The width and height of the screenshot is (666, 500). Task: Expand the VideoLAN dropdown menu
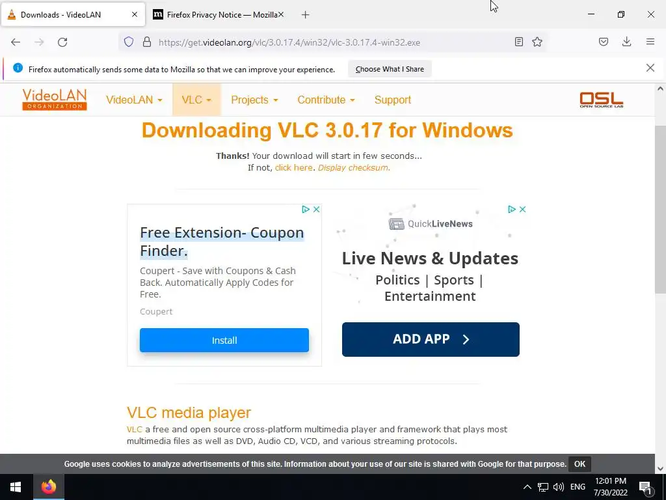pos(134,100)
